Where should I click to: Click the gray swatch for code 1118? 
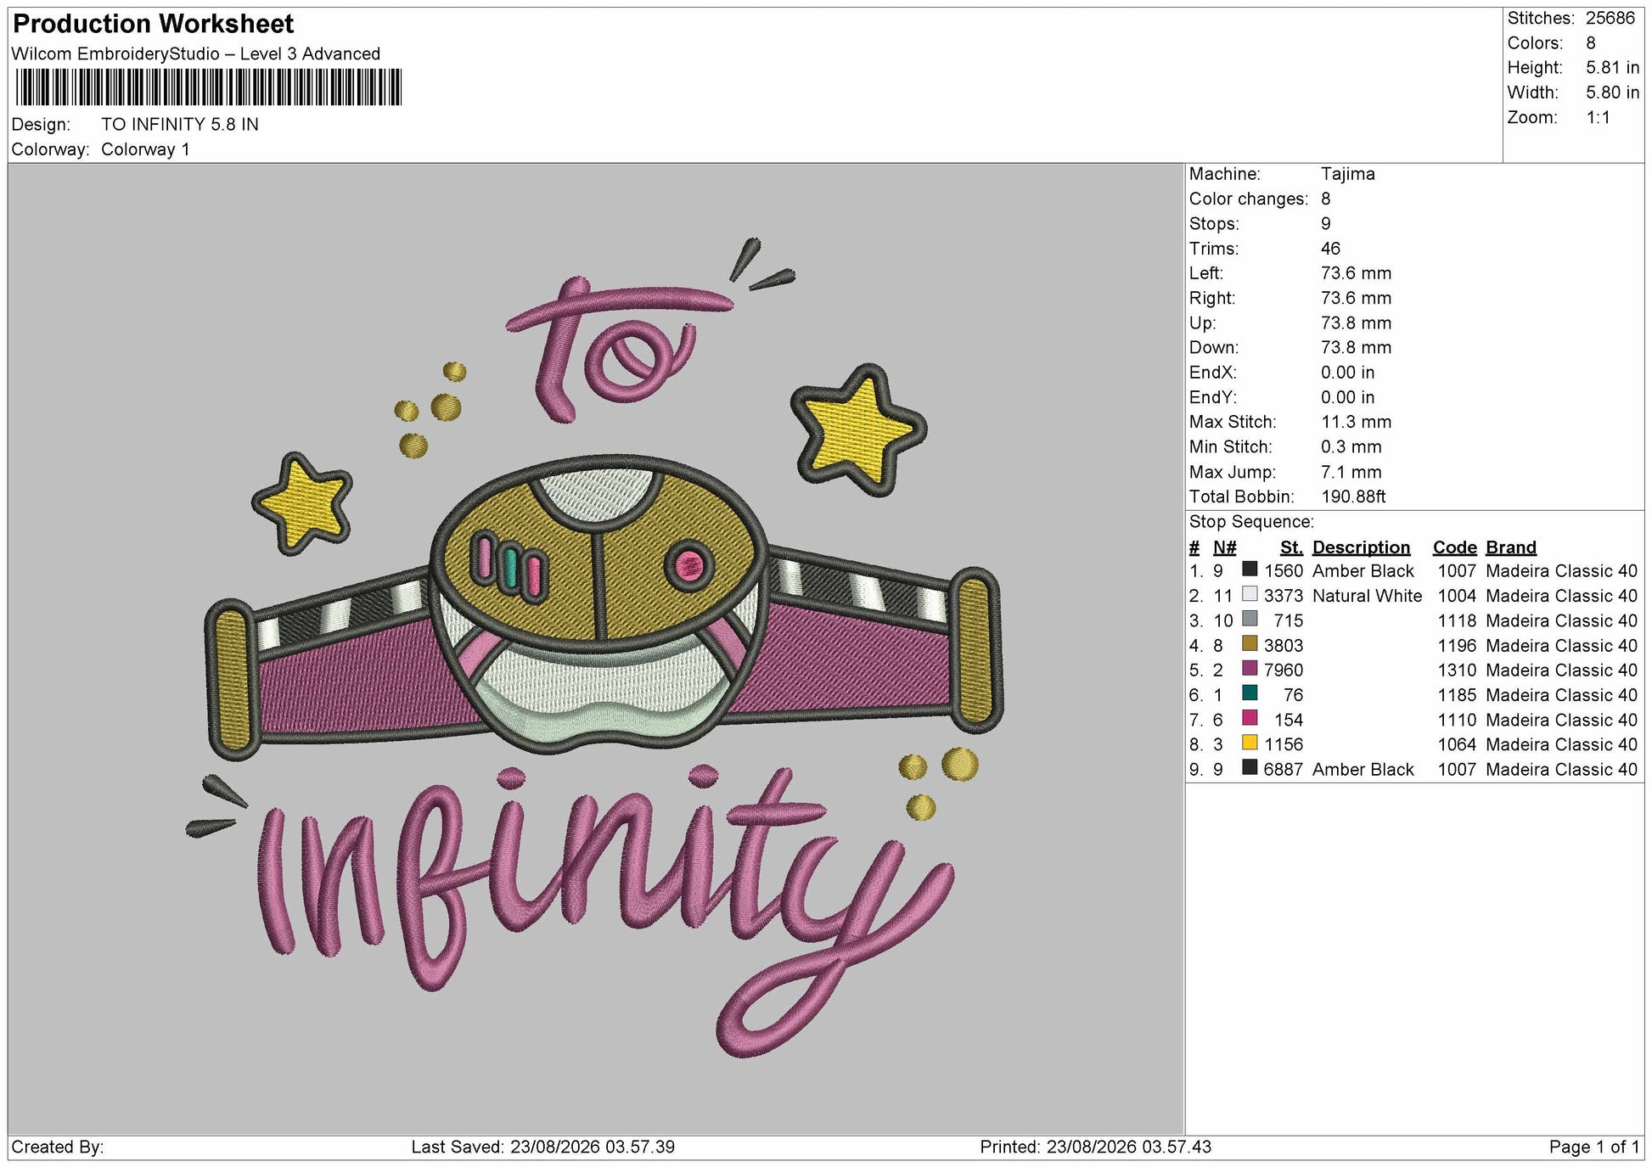(1250, 619)
